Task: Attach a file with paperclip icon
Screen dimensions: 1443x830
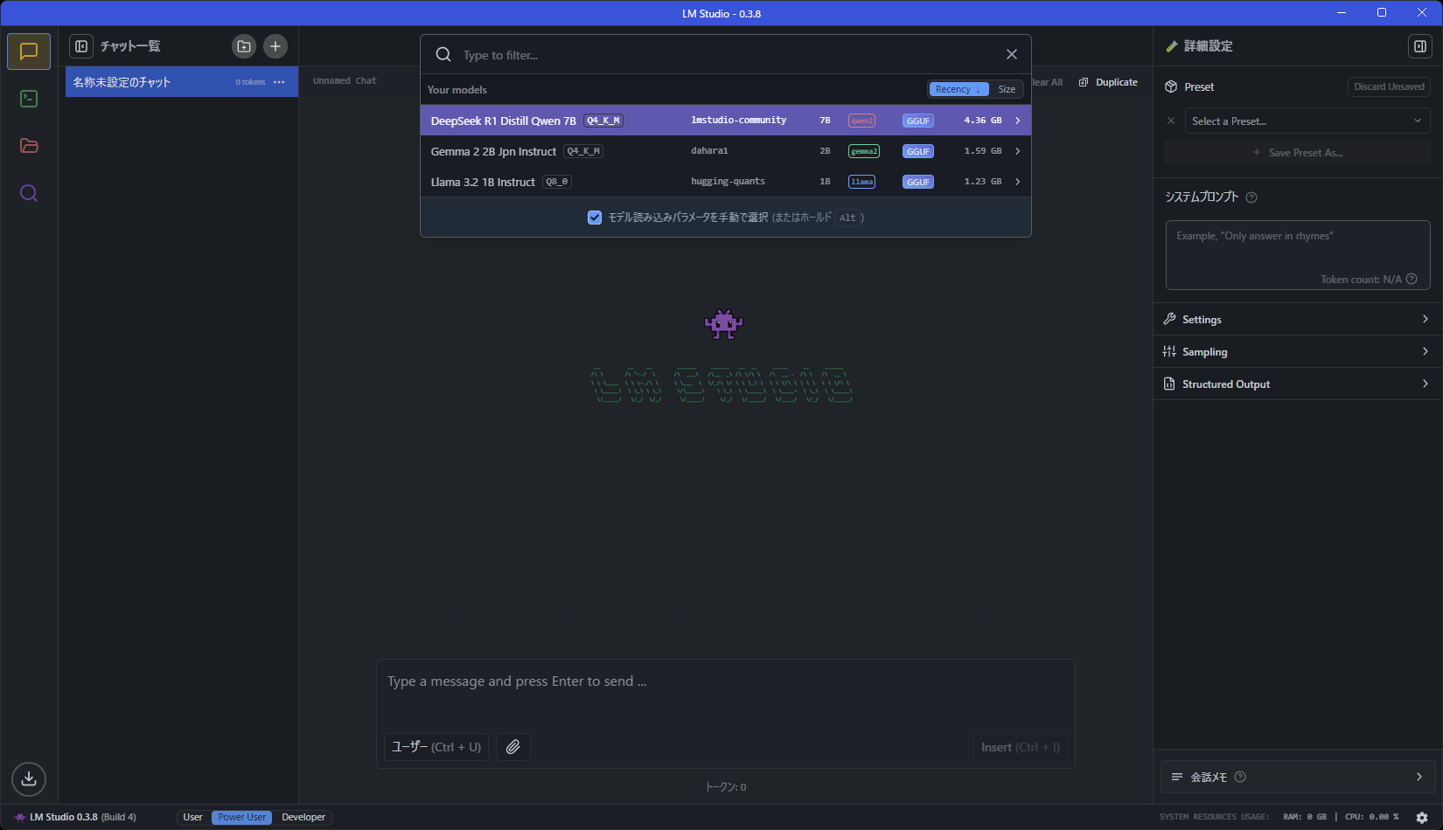Action: click(513, 747)
